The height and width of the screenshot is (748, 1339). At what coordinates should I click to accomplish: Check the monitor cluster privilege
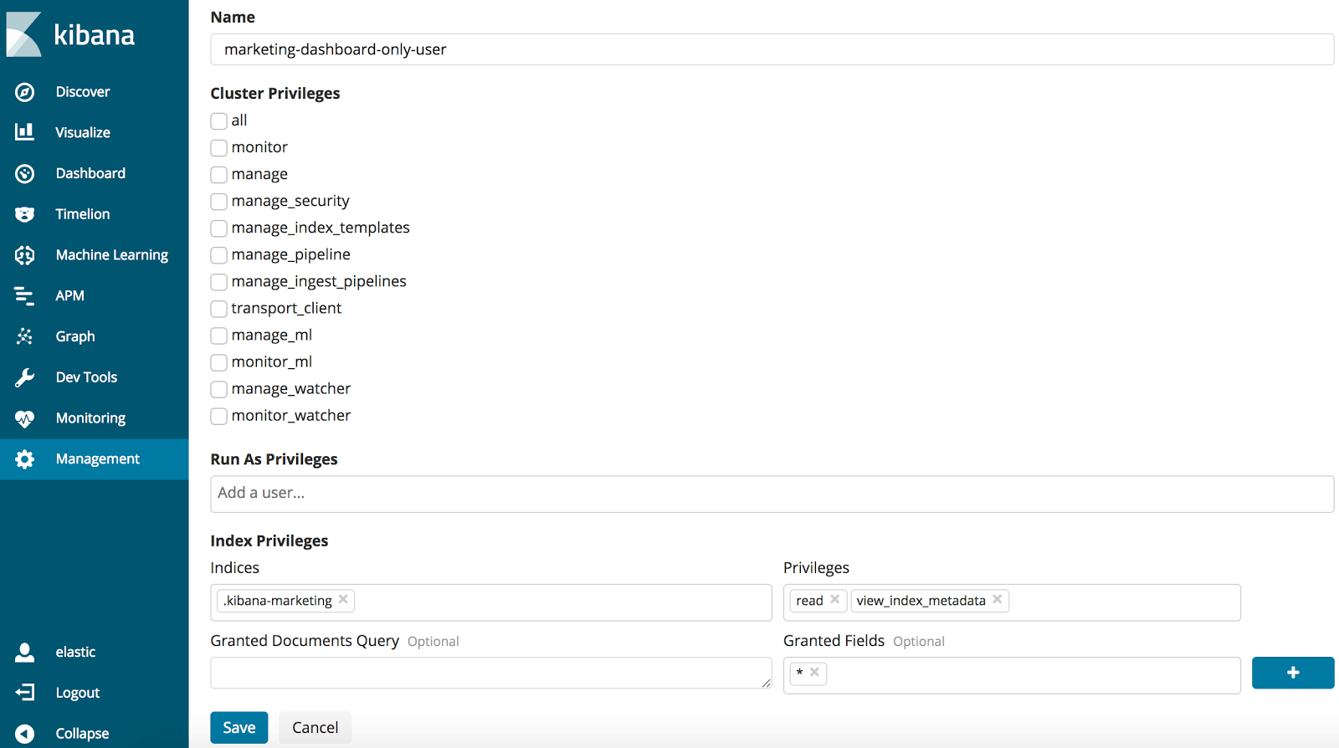(219, 148)
